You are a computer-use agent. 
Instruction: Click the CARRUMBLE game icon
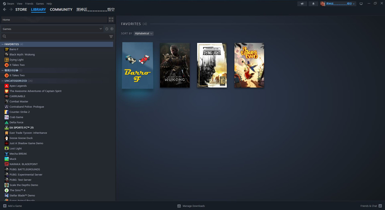click(7, 96)
